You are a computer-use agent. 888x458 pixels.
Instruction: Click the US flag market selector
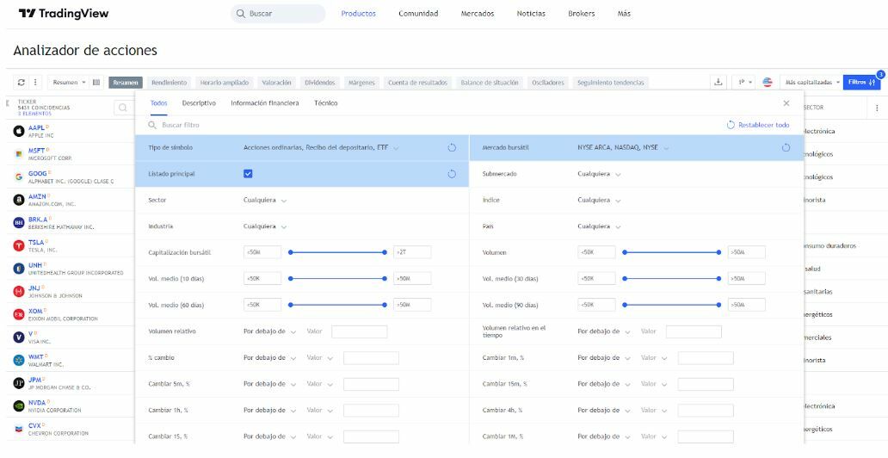pyautogui.click(x=768, y=83)
